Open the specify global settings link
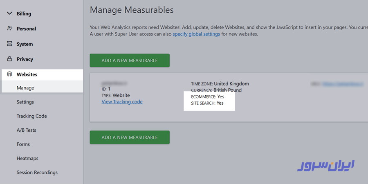368x184 pixels. point(196,34)
